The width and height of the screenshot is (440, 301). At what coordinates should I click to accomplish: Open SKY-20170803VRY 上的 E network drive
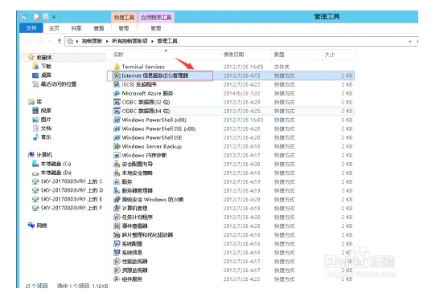72,199
